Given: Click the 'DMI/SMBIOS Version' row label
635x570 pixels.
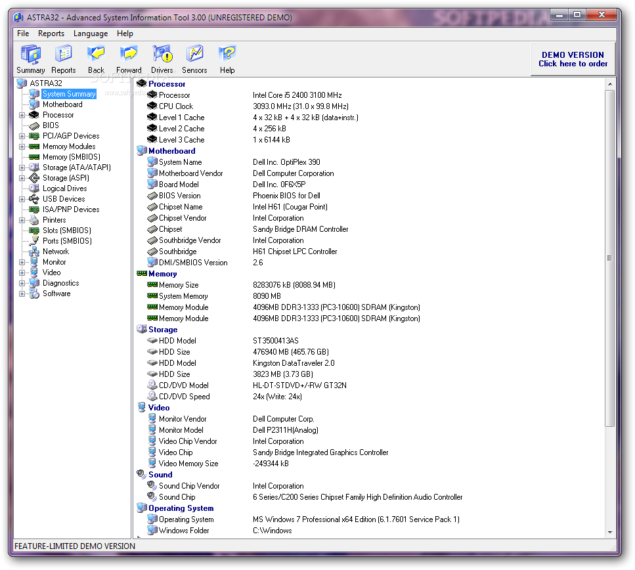Looking at the screenshot, I should click(193, 263).
